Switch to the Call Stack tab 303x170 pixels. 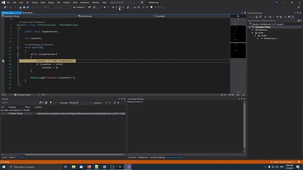[x=132, y=157]
